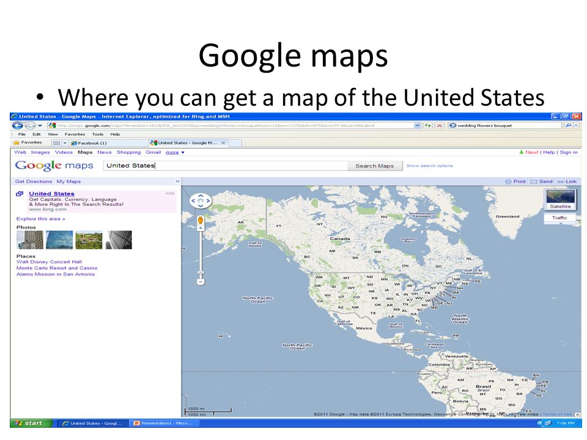This screenshot has height=440, width=587.
Task: Open the dark skyscraper photo thumbnail
Action: [118, 240]
